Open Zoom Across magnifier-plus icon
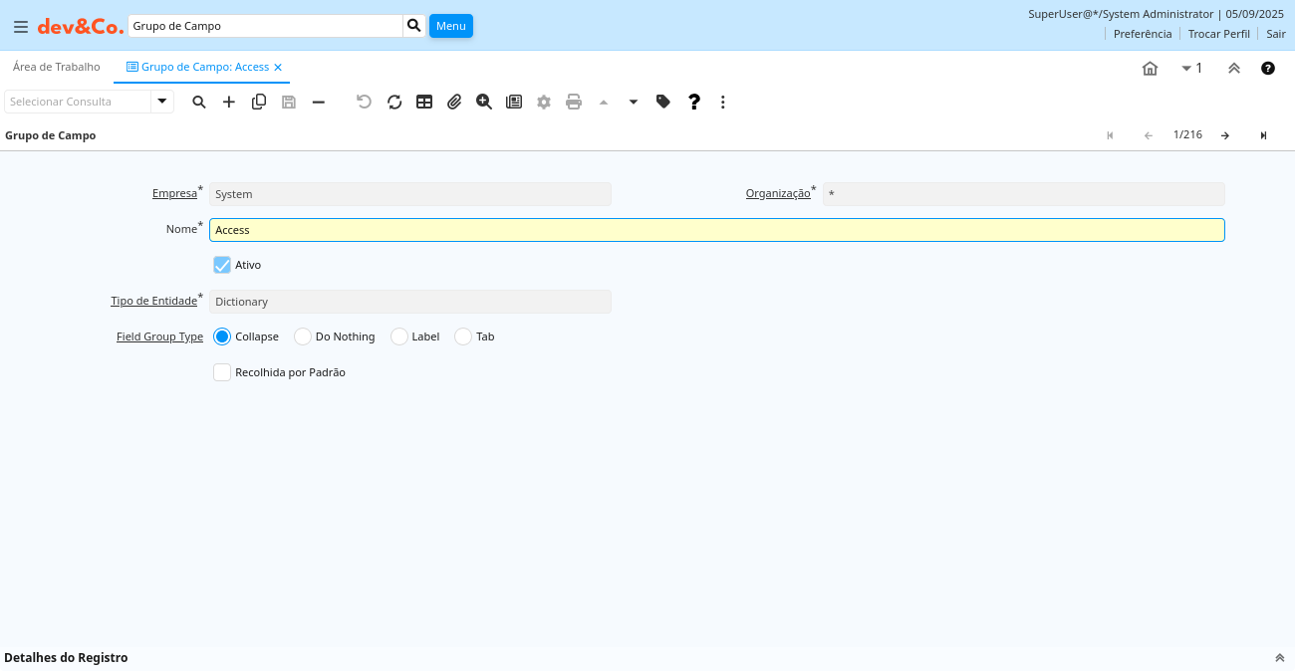The width and height of the screenshot is (1295, 671). (484, 102)
